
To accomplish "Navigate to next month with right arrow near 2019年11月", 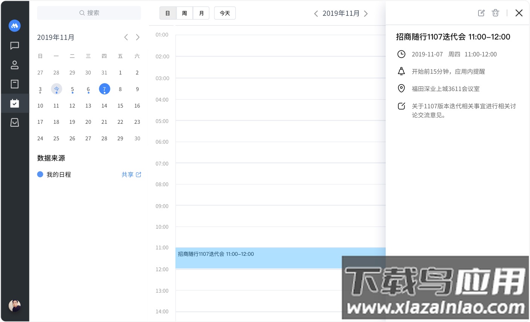I will point(366,13).
